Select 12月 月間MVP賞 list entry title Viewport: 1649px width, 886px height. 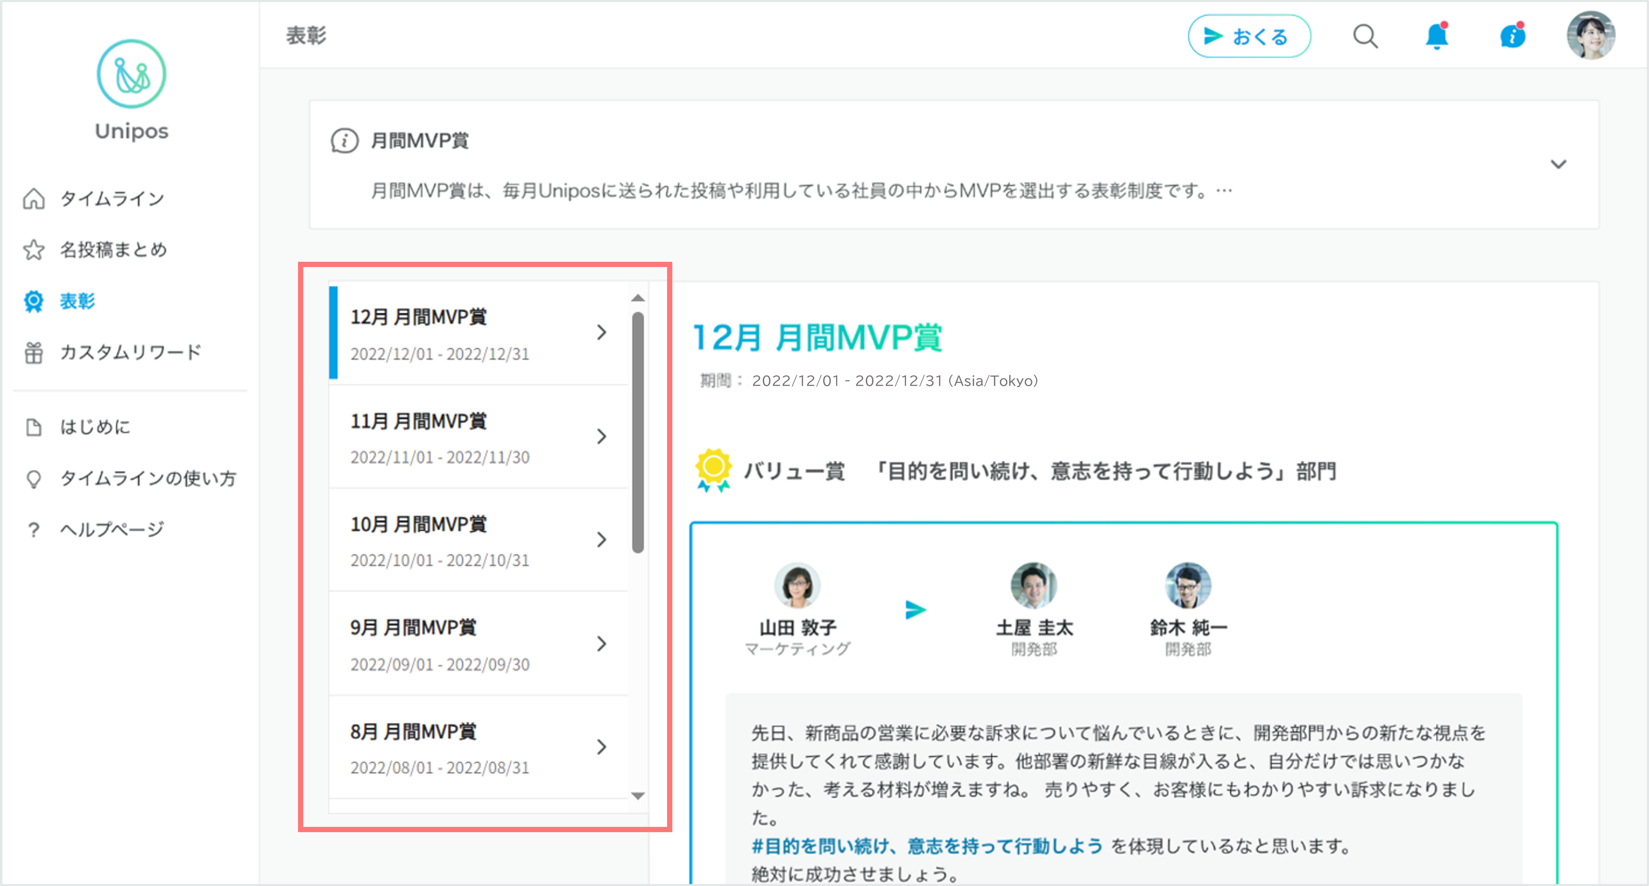point(419,317)
